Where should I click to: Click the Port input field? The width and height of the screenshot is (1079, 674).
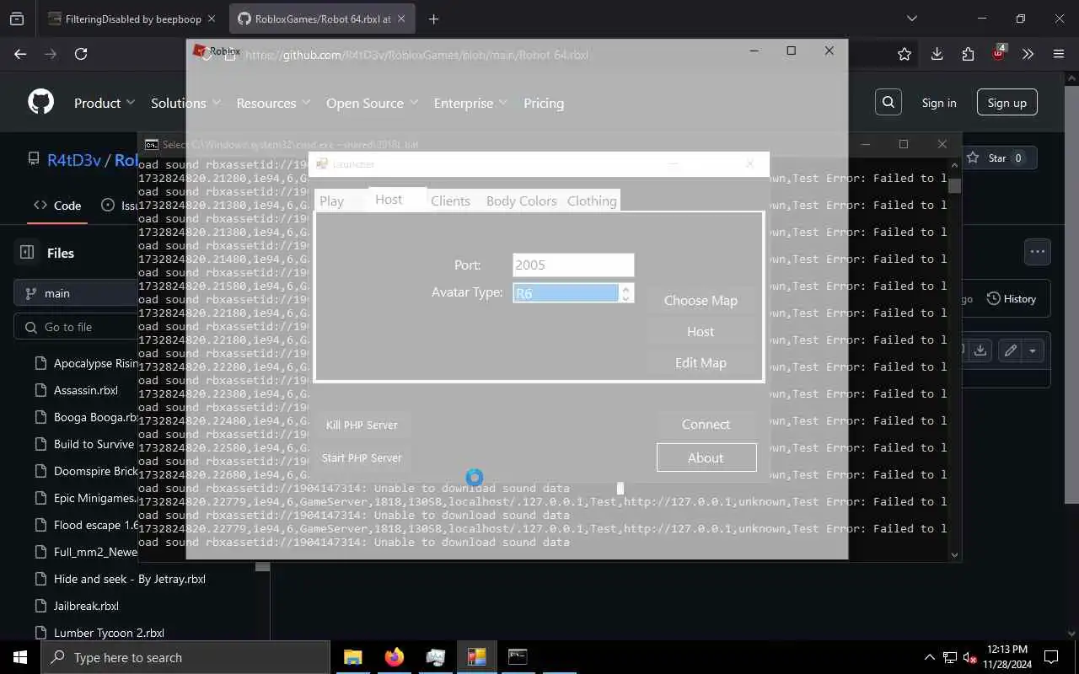[x=573, y=265]
